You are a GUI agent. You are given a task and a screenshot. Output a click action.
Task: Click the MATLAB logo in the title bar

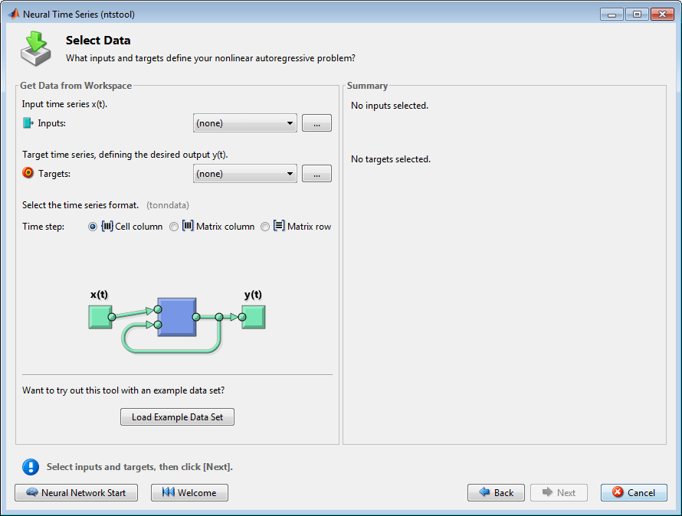pyautogui.click(x=14, y=14)
